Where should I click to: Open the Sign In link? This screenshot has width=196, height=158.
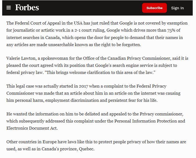[x=177, y=8]
